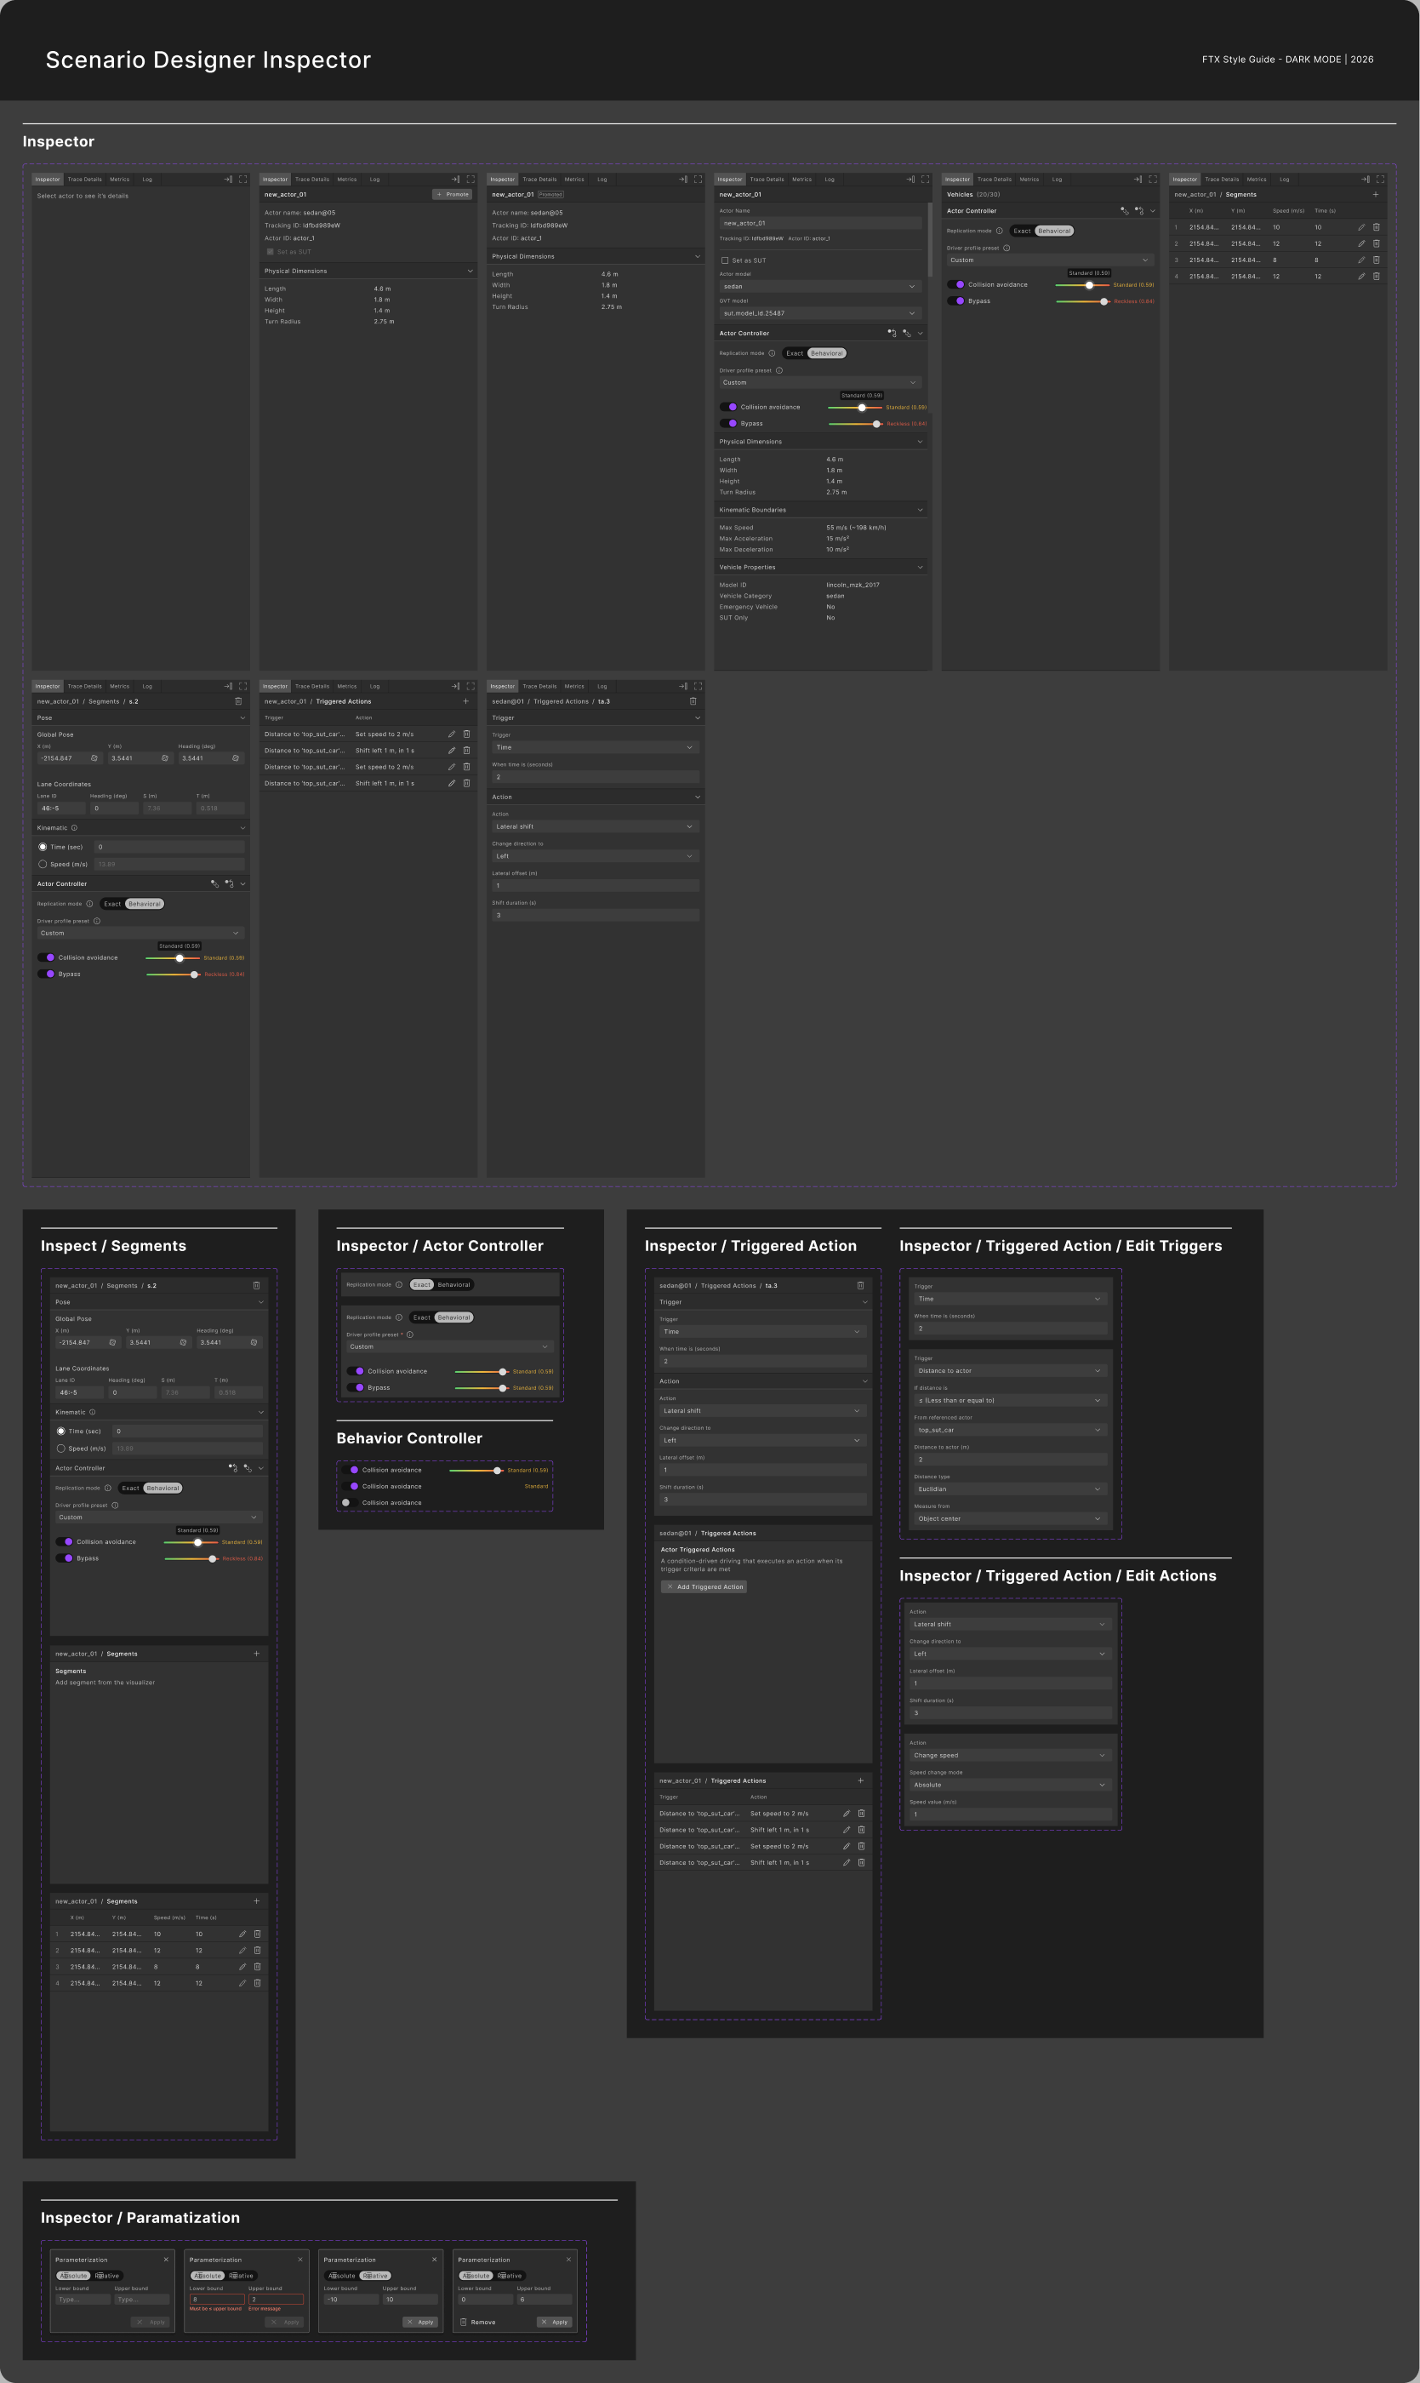The image size is (1420, 2383).
Task: Click Lower bound field showing "Must be ≤ upper bound"
Action: [x=216, y=2299]
